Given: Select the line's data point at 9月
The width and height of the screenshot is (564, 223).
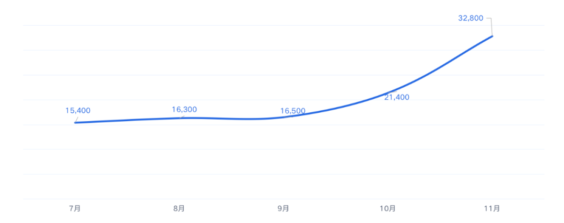Looking at the screenshot, I should [284, 118].
